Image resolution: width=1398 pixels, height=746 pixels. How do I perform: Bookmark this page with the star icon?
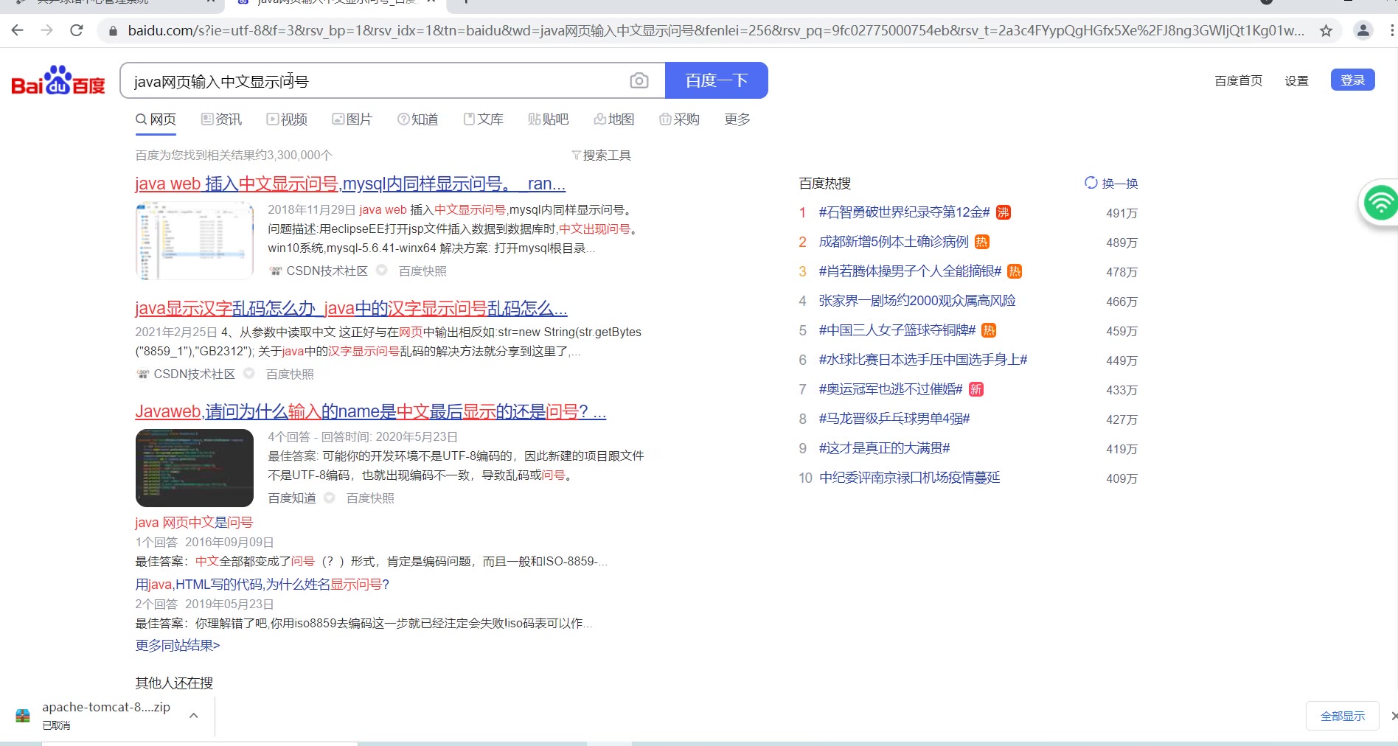(1326, 30)
